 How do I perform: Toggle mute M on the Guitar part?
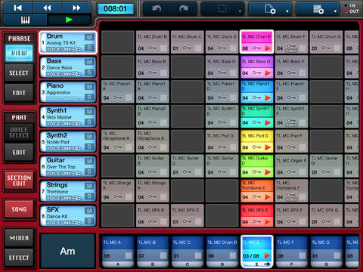click(x=89, y=161)
